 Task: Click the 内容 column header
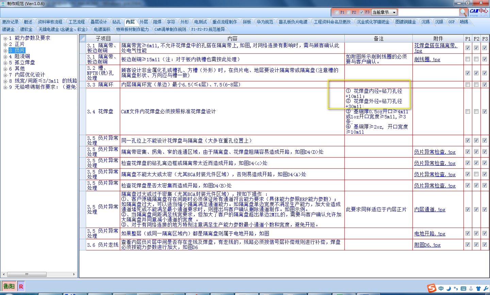pyautogui.click(x=232, y=38)
